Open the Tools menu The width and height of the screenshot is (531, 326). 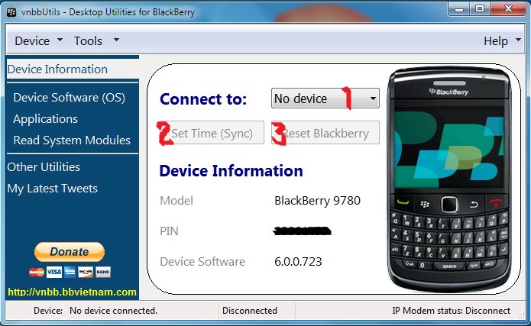88,41
